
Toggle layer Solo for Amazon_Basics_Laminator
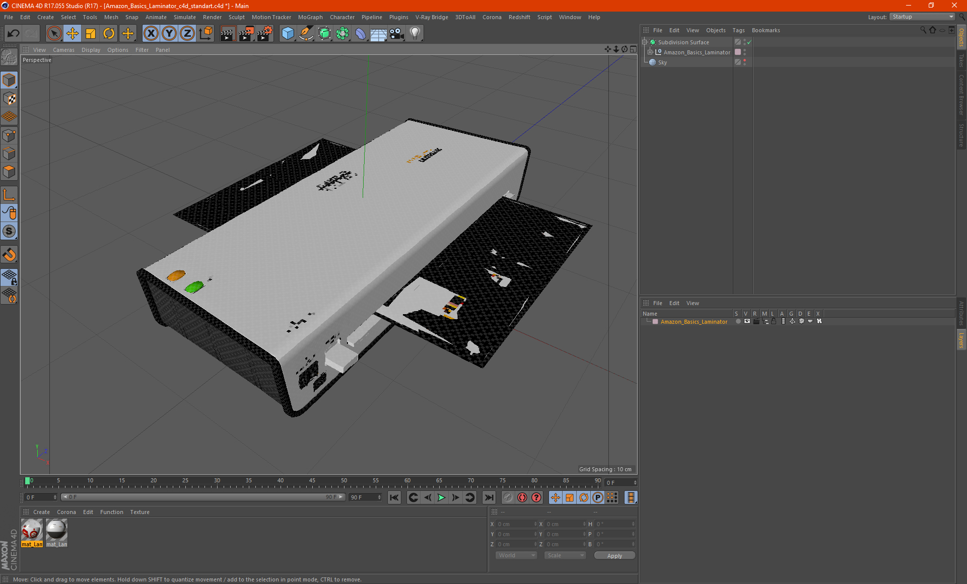point(738,321)
